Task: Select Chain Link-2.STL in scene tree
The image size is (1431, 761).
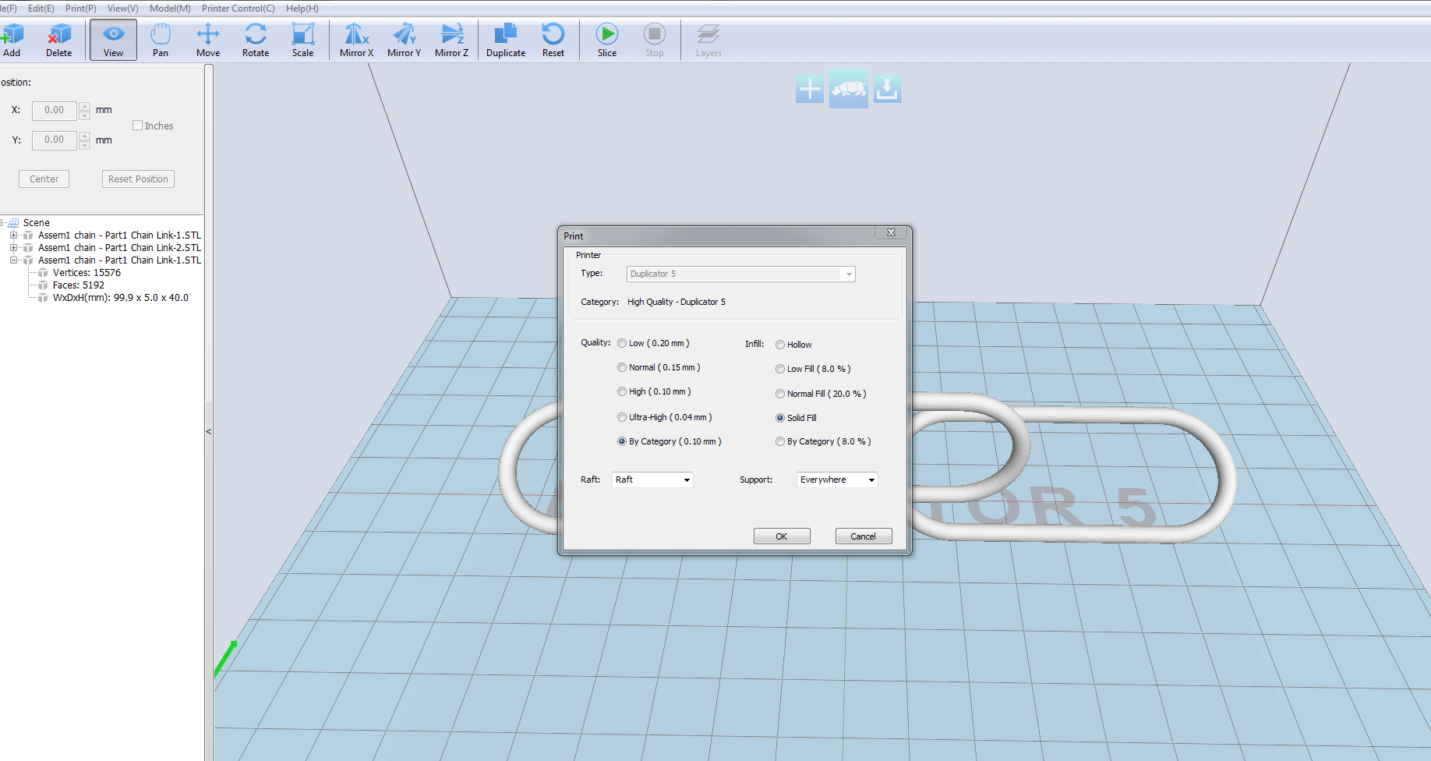Action: coord(119,248)
